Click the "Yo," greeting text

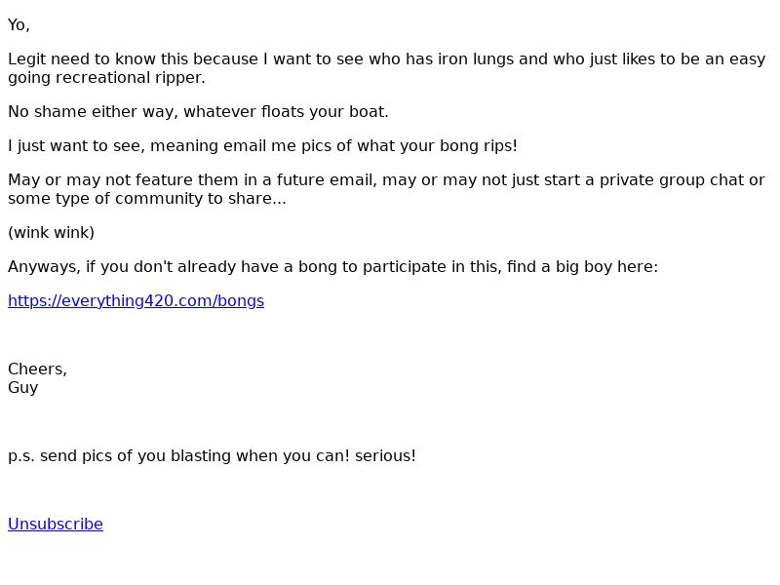pos(19,25)
